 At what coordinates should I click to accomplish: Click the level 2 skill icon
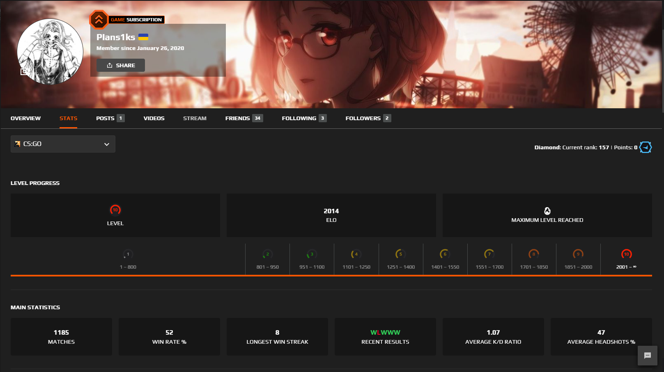[268, 254]
